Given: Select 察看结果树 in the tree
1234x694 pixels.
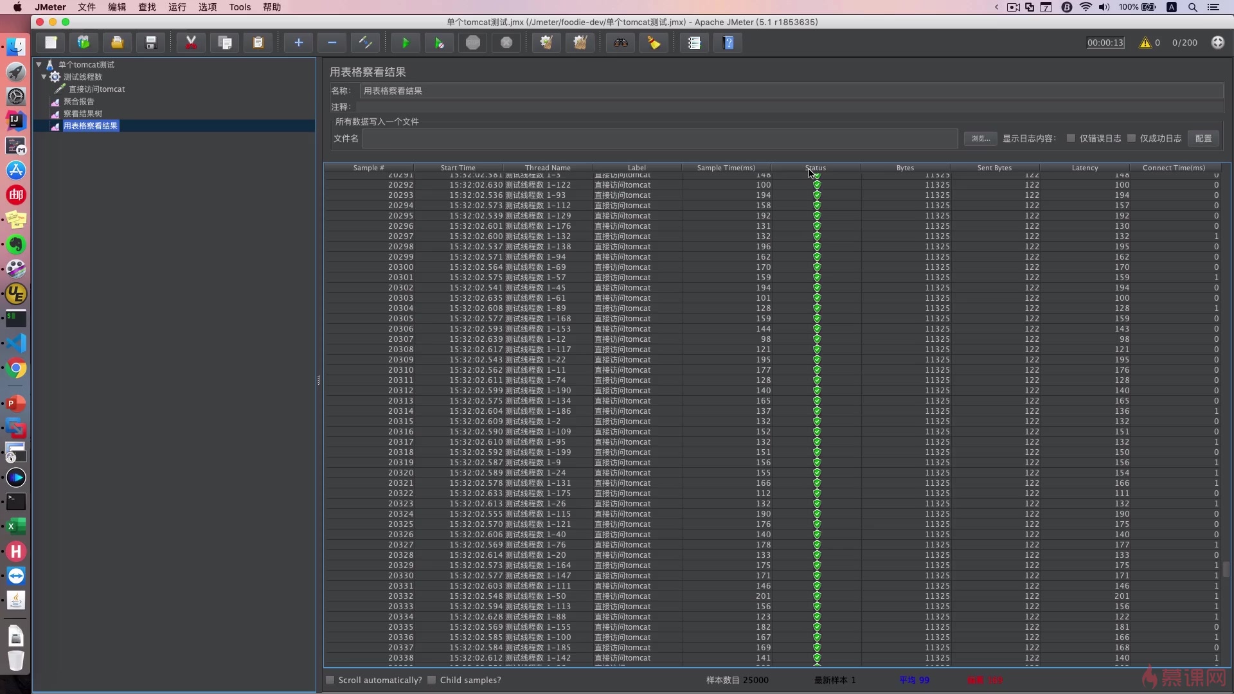Looking at the screenshot, I should [82, 113].
